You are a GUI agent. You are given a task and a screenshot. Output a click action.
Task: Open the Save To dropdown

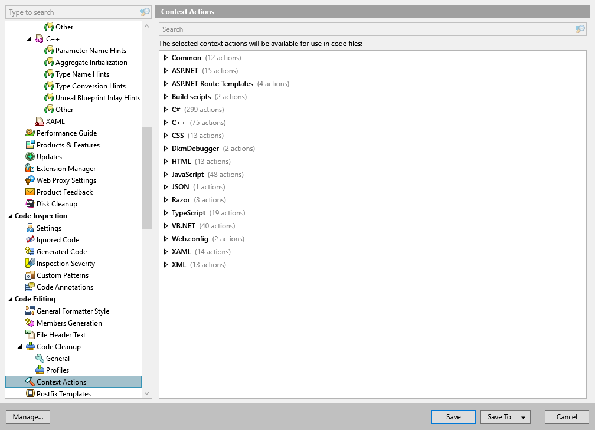coord(522,416)
